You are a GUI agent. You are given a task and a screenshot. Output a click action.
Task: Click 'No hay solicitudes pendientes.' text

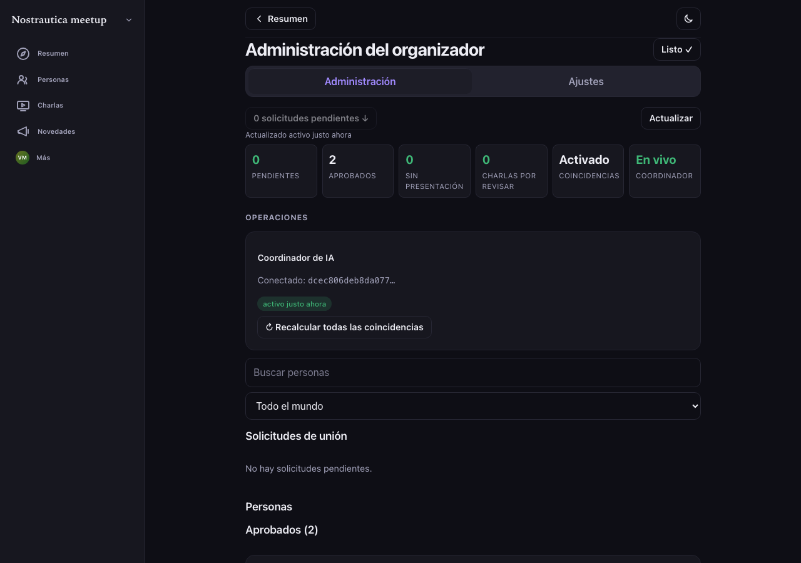(x=309, y=469)
